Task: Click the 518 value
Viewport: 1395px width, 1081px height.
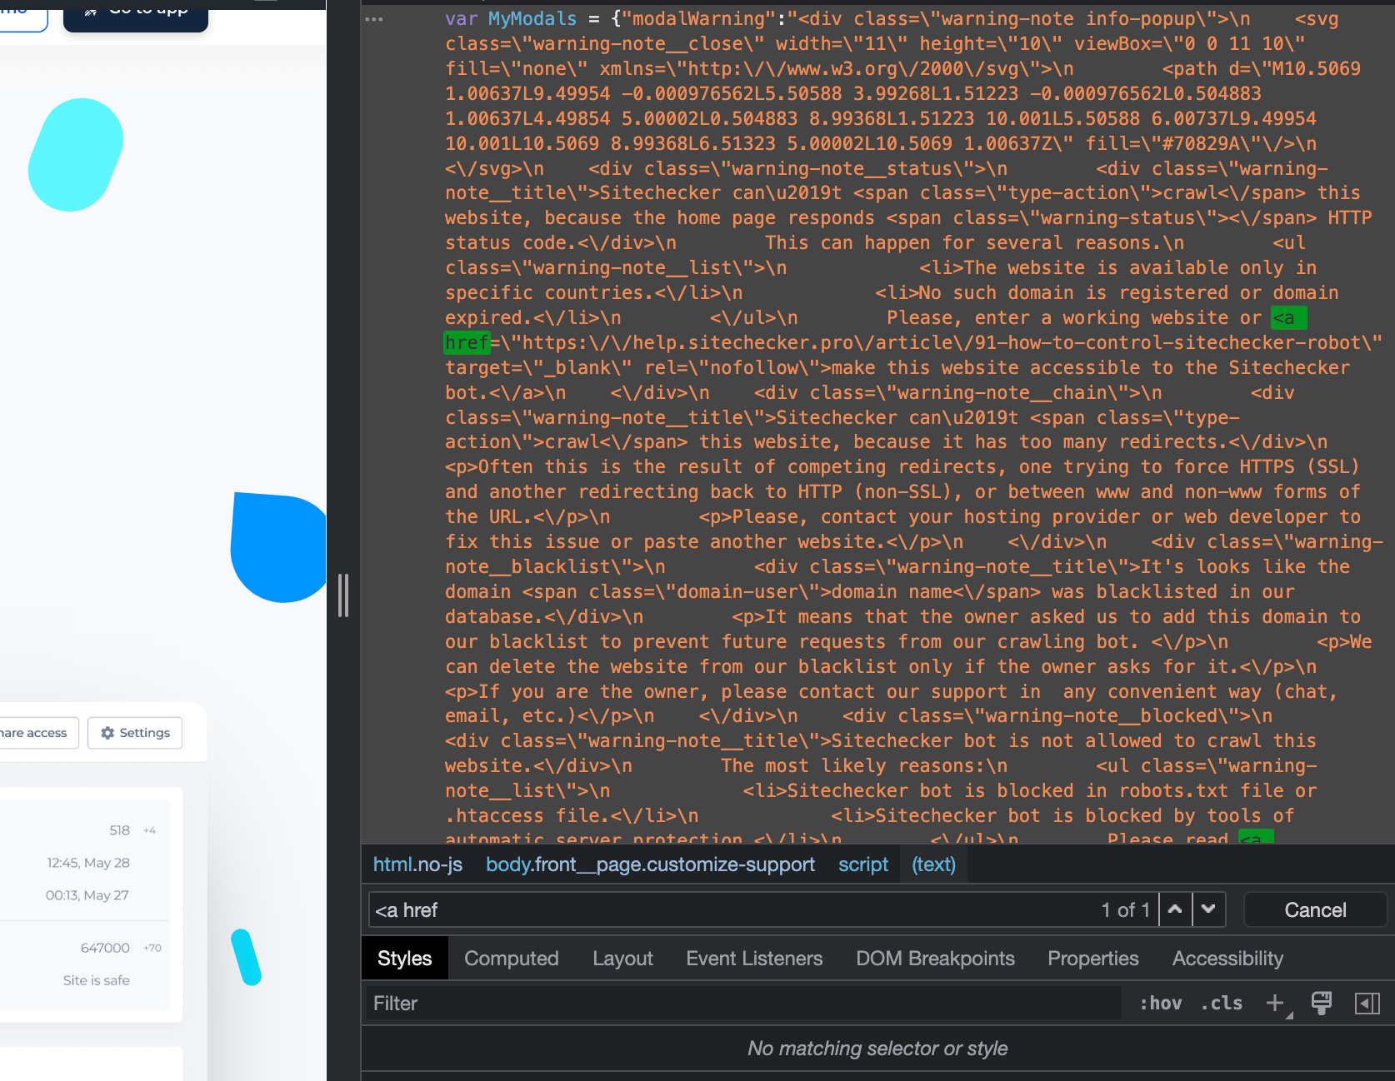Action: tap(120, 830)
